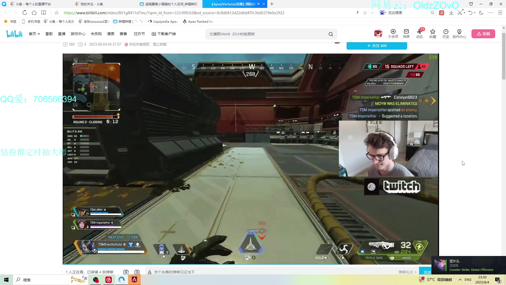The width and height of the screenshot is (506, 285).
Task: Click the Apex video player frame
Action: (x=251, y=159)
